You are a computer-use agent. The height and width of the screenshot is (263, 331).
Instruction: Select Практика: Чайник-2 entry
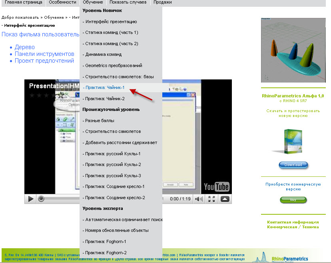(104, 99)
